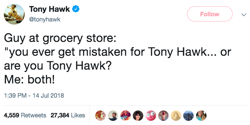The image size is (250, 125).
Task: Click the shirtless person liker avatar
Action: point(163,116)
